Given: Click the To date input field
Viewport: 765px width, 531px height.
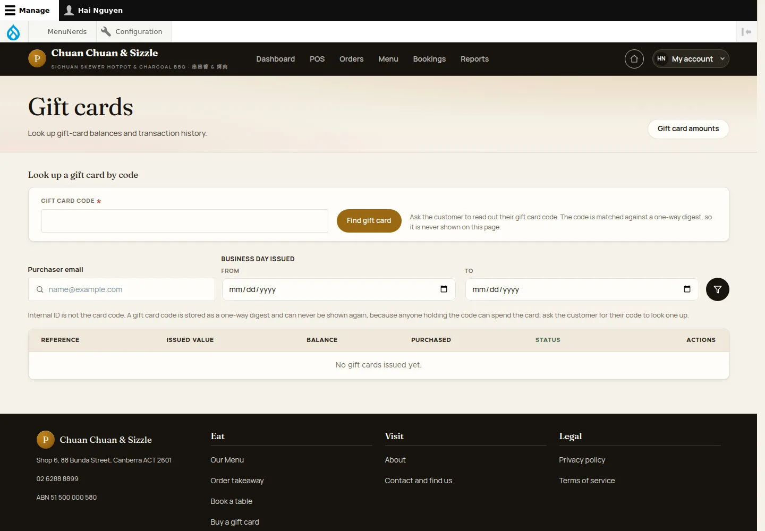Looking at the screenshot, I should [582, 289].
